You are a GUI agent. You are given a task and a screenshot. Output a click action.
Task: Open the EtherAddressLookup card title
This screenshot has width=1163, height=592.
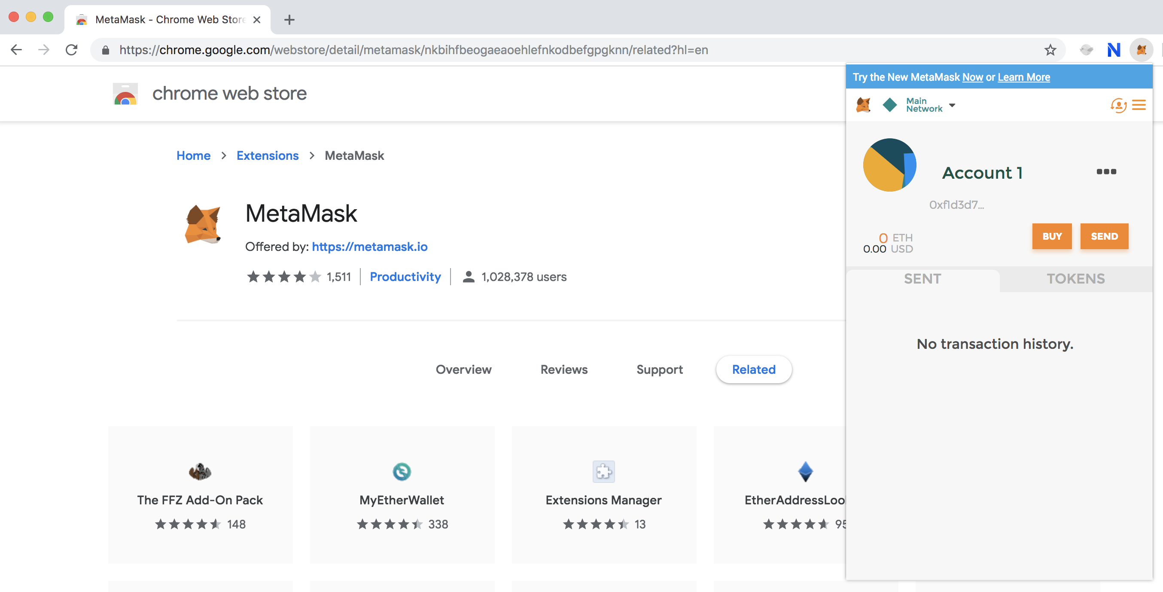click(x=795, y=500)
